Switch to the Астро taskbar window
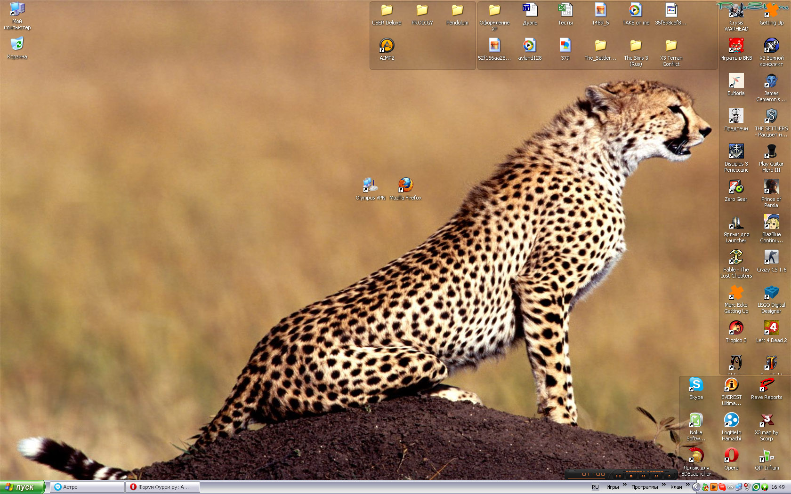The image size is (791, 494). [x=87, y=487]
